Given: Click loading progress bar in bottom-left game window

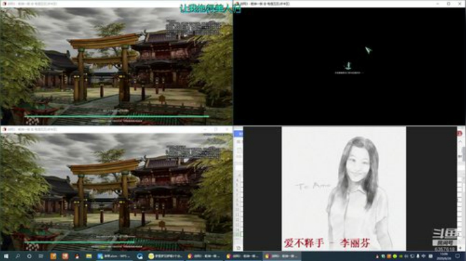Looking at the screenshot, I should pyautogui.click(x=116, y=242).
